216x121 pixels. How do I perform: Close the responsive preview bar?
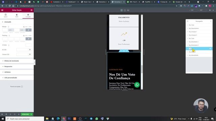(x=213, y=10)
